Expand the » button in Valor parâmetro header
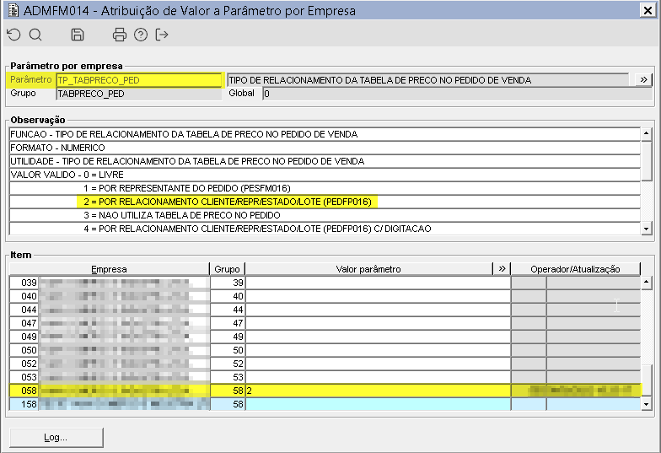 [x=502, y=268]
